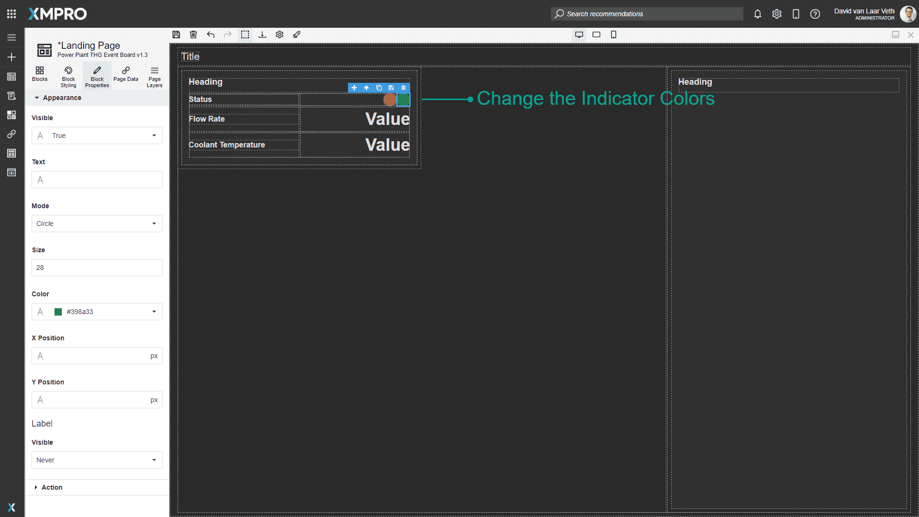
Task: Open the Page Layers panel
Action: (154, 76)
